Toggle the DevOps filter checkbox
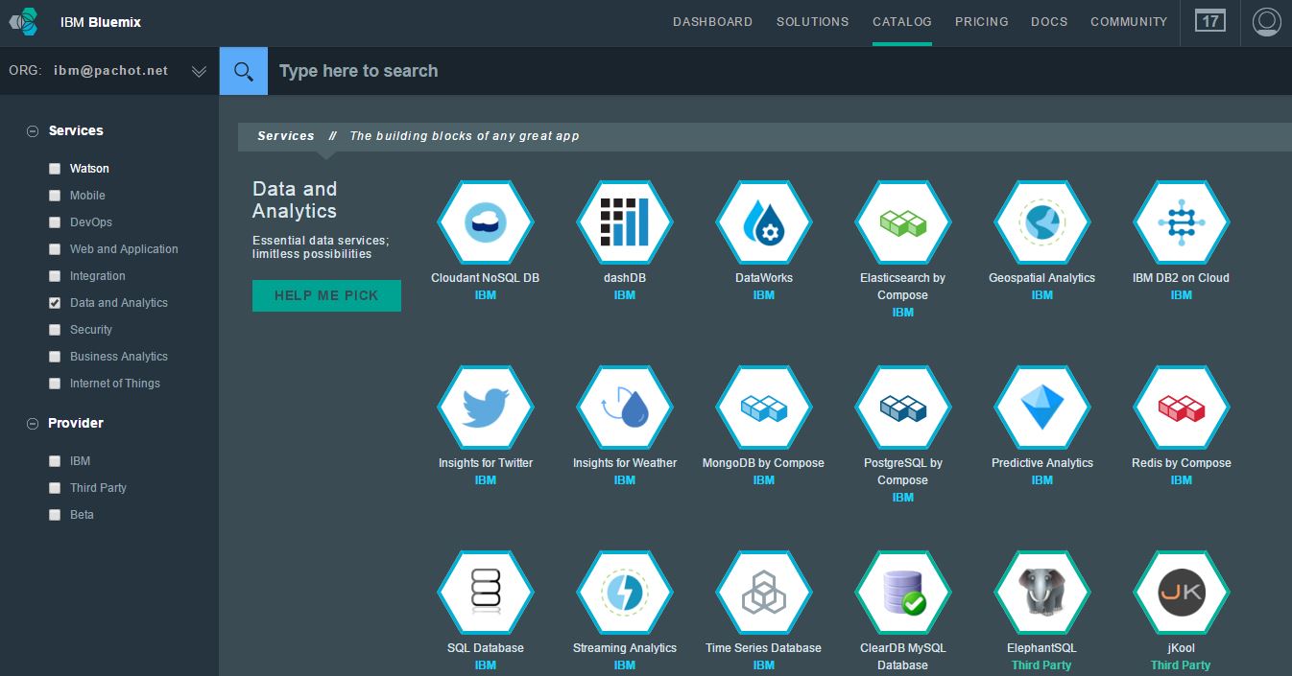Screen dimensions: 1292x676 (55, 222)
